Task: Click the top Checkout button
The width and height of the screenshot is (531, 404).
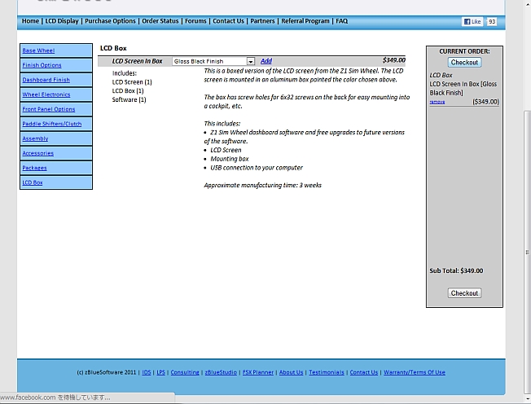Action: [x=464, y=62]
